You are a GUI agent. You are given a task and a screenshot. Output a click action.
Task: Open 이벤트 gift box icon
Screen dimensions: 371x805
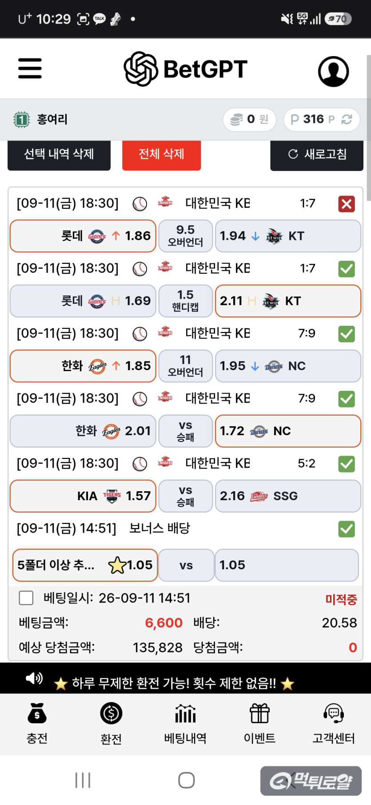[x=259, y=713]
